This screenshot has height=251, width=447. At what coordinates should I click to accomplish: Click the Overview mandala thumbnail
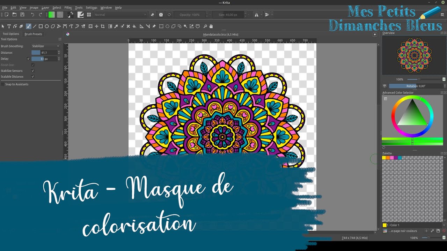pos(414,55)
